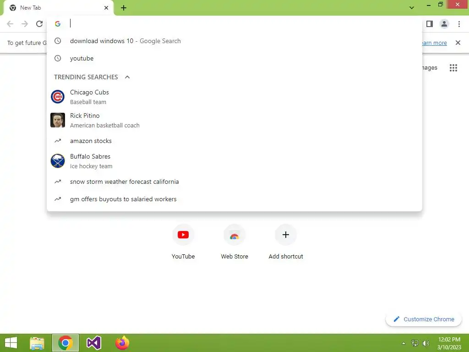Open the YouTube shortcut tile
The width and height of the screenshot is (469, 352).
(x=183, y=242)
